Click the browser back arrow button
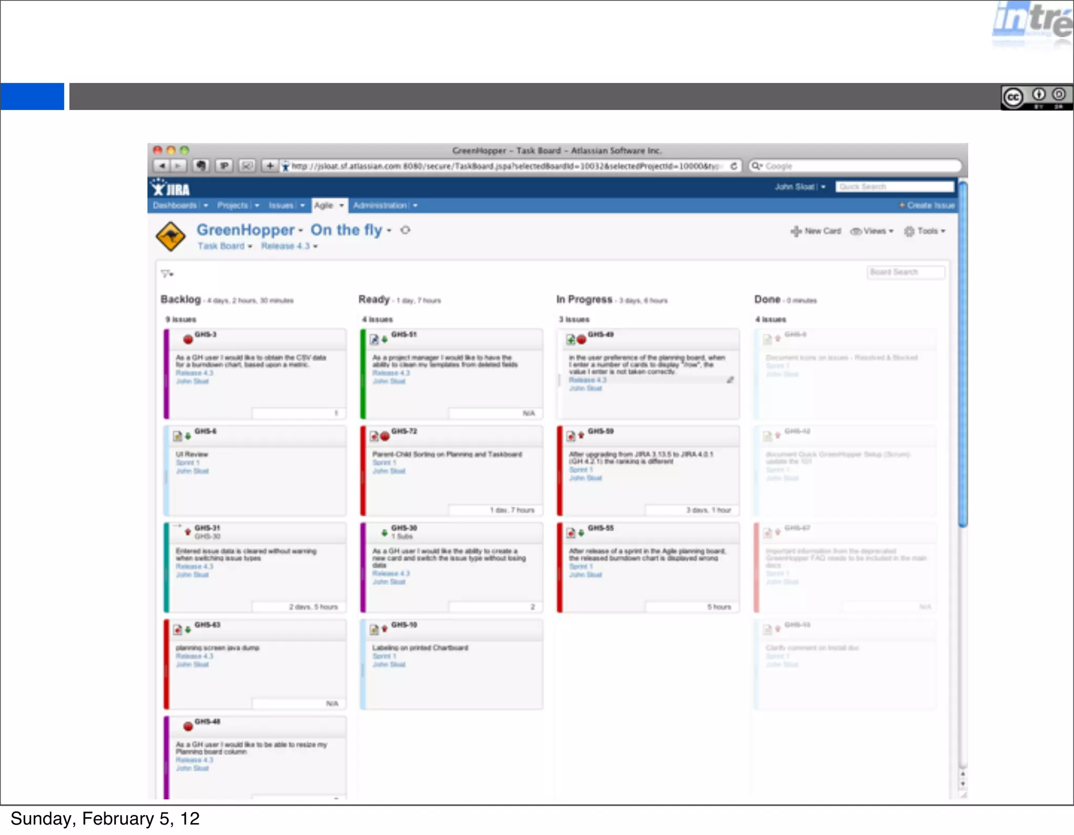This screenshot has width=1074, height=835. [x=162, y=166]
